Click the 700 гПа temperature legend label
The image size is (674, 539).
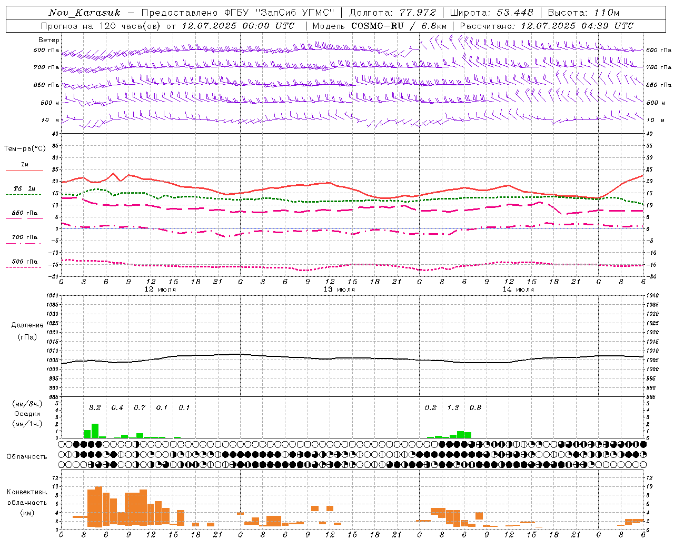[x=25, y=237]
